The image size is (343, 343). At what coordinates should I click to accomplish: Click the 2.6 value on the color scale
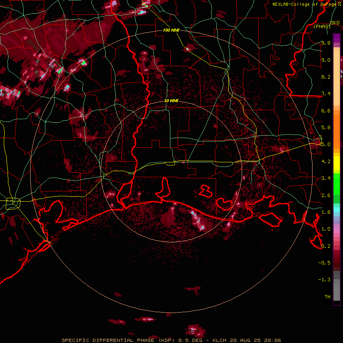(326, 196)
